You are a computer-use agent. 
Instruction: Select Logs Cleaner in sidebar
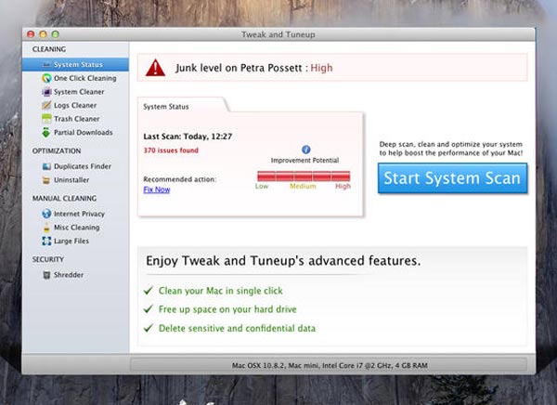click(75, 105)
